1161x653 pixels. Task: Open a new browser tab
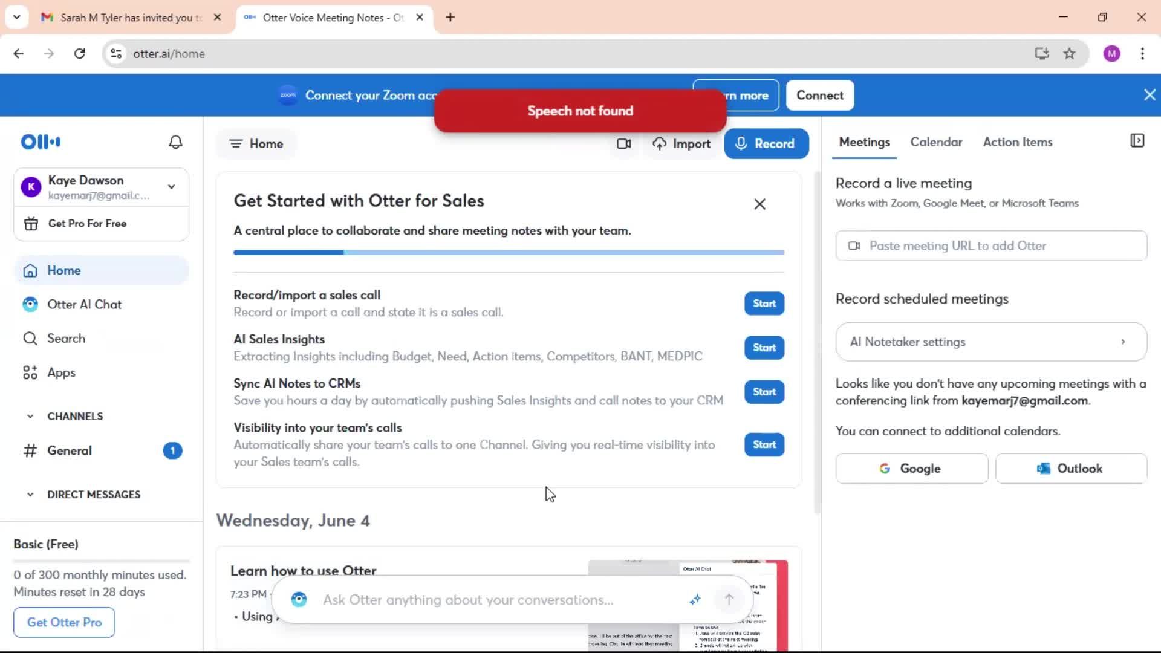450,18
